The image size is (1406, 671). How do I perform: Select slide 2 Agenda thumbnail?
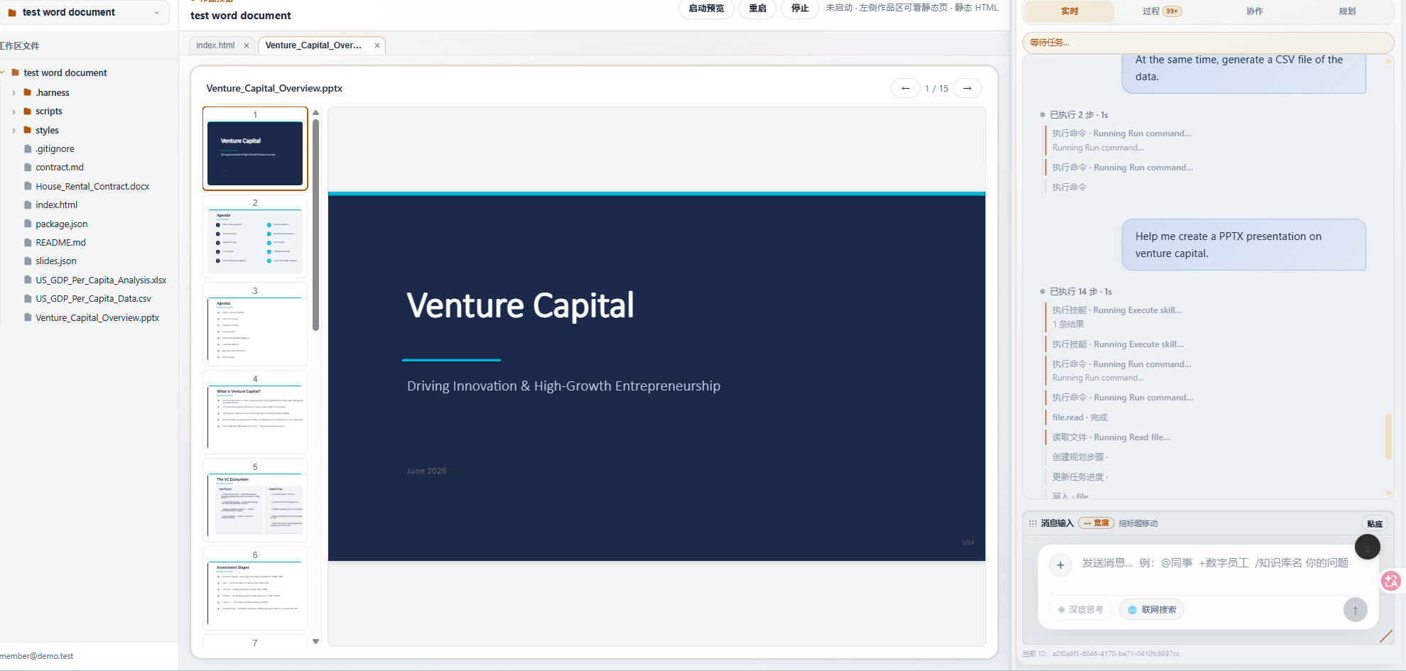point(255,236)
